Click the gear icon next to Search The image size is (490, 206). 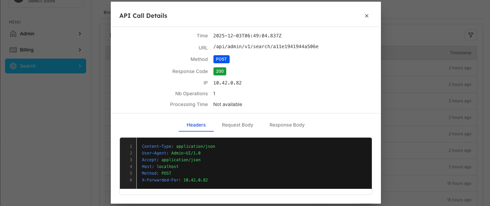click(13, 66)
